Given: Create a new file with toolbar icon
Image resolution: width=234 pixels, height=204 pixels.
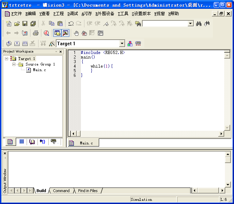Looking at the screenshot, I should pos(9,23).
